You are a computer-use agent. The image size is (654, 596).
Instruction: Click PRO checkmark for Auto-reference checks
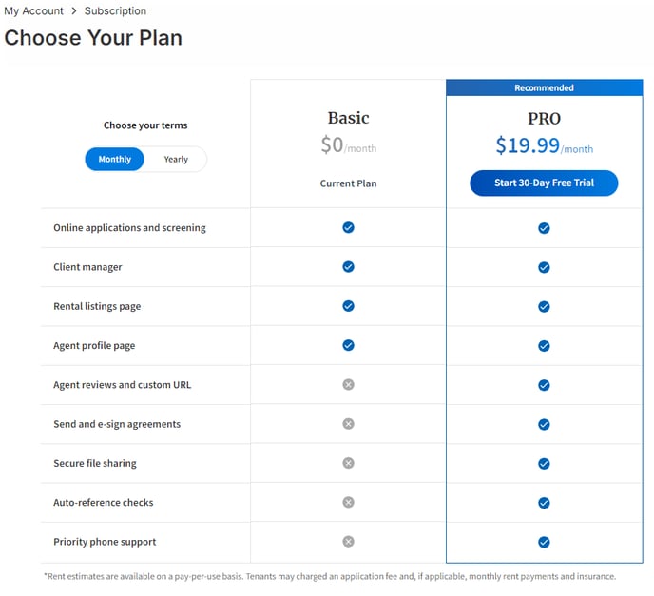point(544,503)
